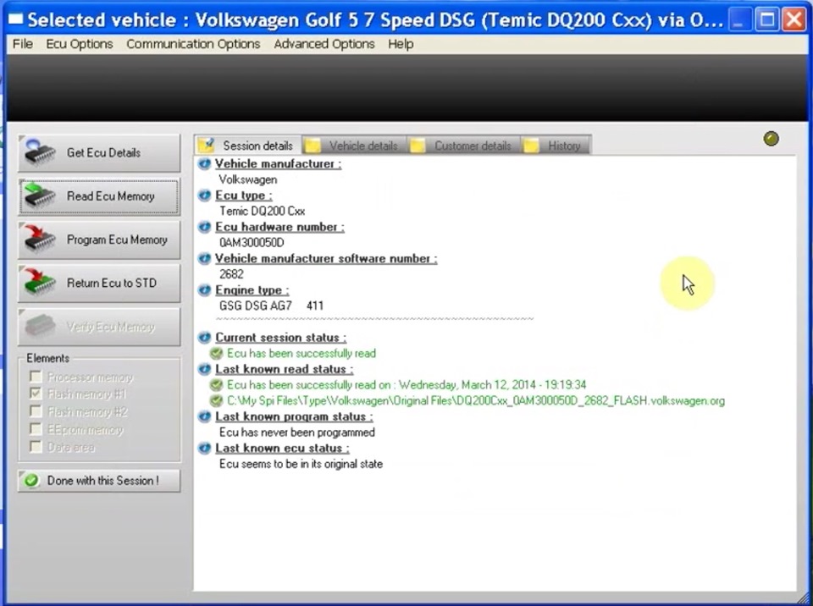813x606 pixels.
Task: Switch to the History tab
Action: (x=556, y=146)
